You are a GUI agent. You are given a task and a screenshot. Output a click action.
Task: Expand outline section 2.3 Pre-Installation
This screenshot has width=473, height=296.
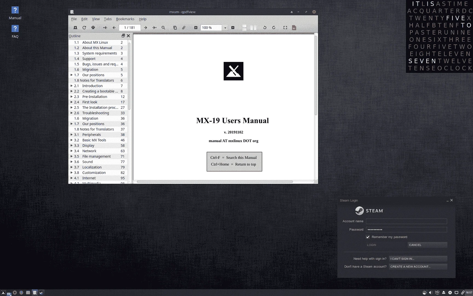(71, 97)
